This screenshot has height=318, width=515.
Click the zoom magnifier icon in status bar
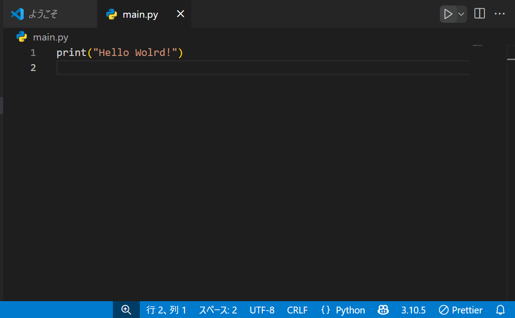click(x=126, y=310)
